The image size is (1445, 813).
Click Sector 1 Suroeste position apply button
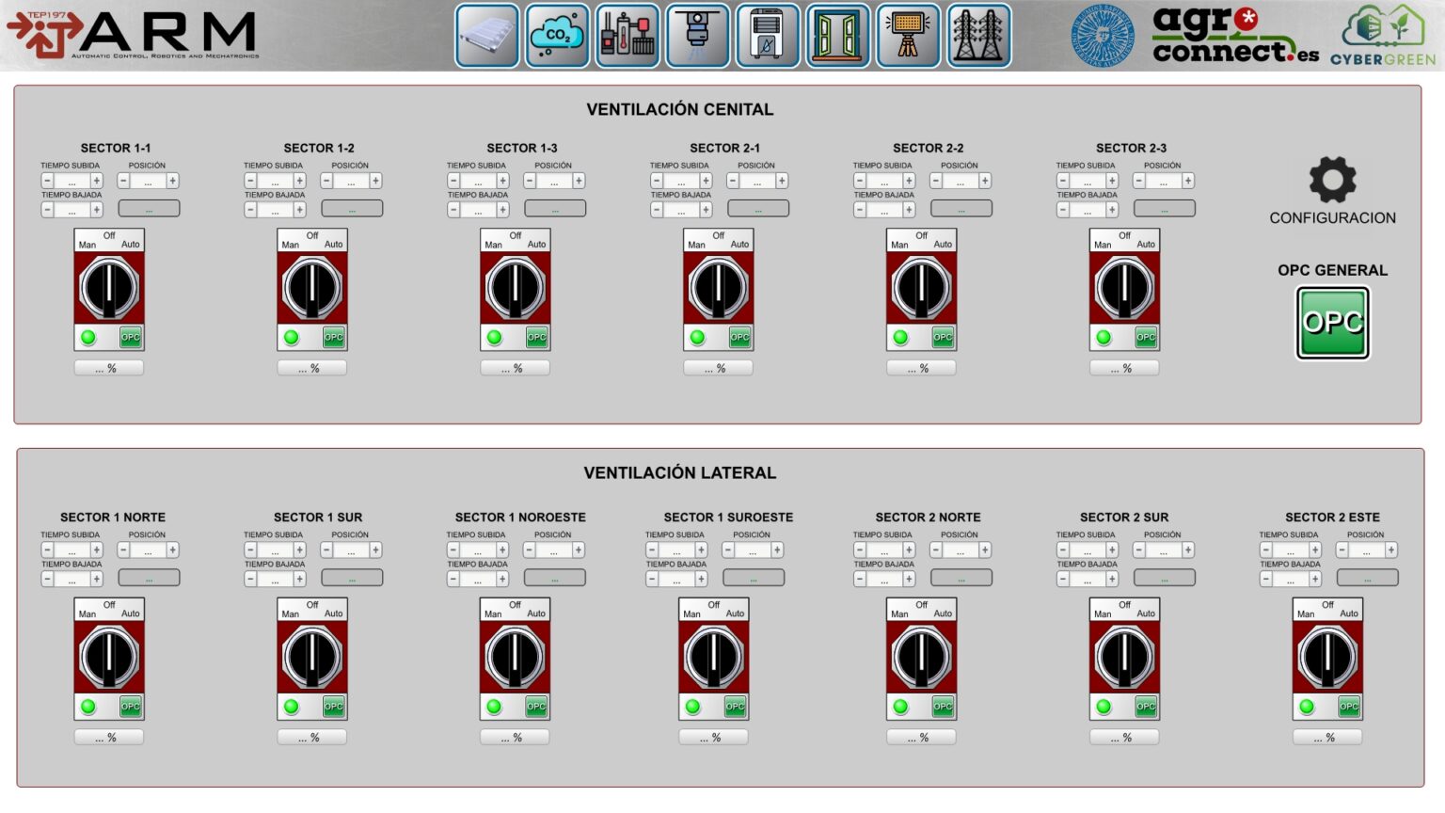754,578
